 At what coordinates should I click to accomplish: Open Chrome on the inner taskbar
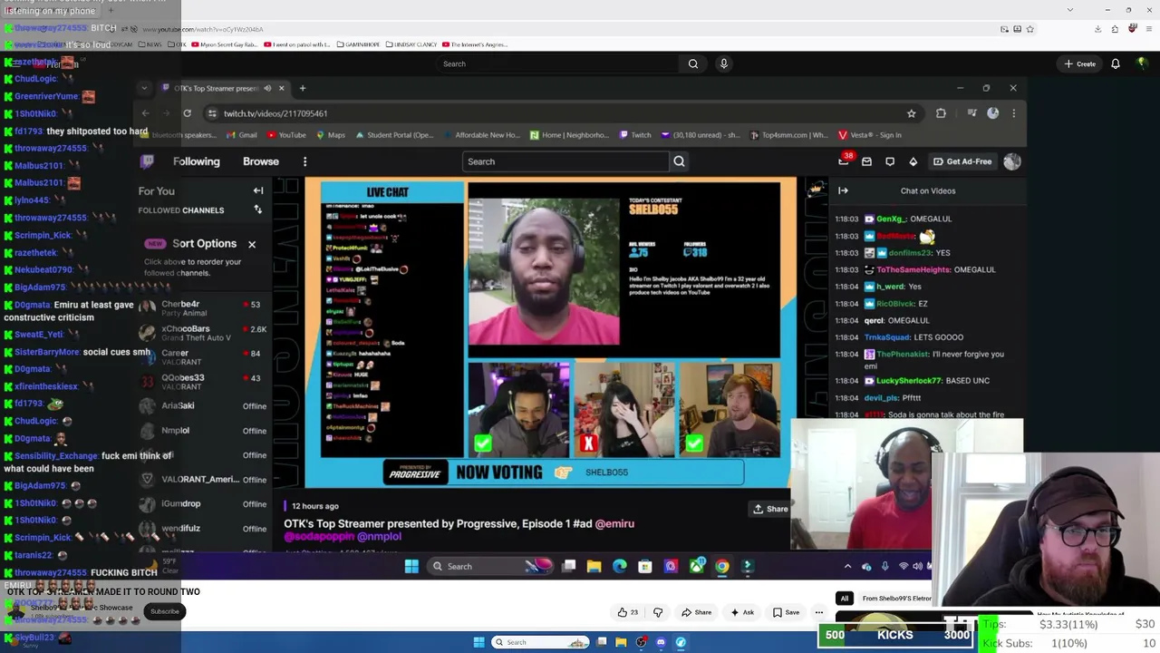721,566
